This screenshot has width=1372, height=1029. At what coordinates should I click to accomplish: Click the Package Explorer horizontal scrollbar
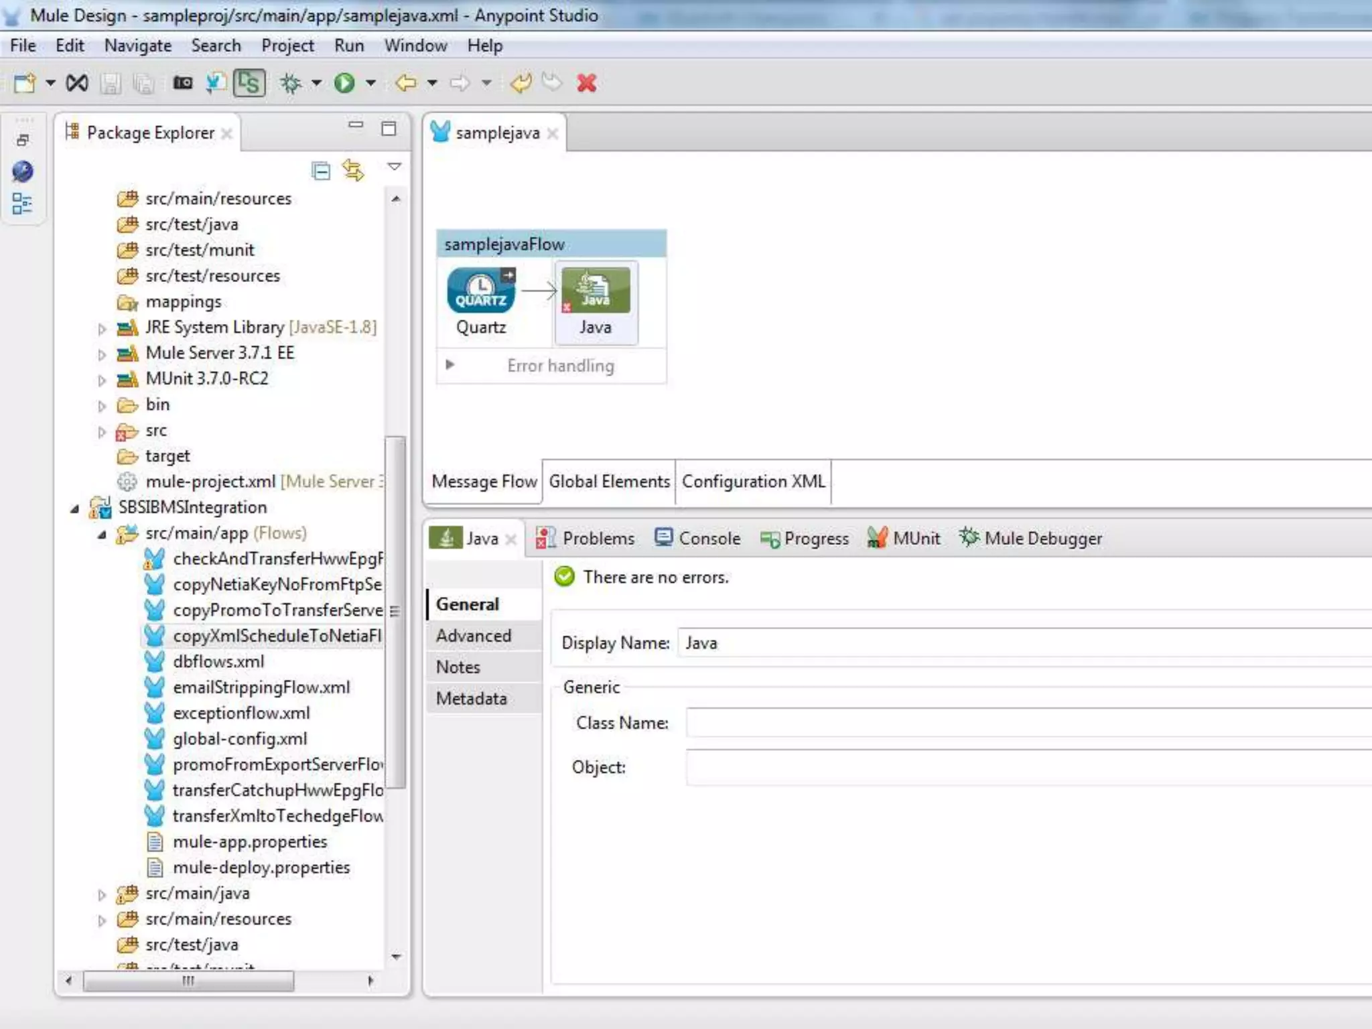[x=188, y=981]
